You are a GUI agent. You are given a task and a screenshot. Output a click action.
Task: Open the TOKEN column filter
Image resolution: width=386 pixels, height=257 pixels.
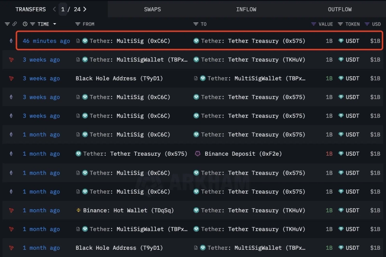pyautogui.click(x=341, y=24)
